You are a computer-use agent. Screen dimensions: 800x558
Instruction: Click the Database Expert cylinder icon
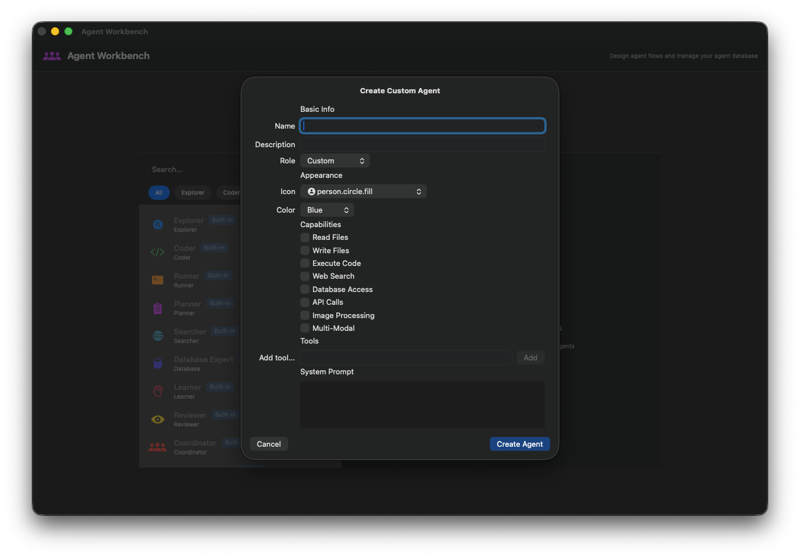[158, 363]
